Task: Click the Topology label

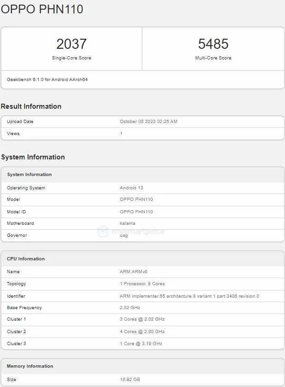Action: point(16,284)
